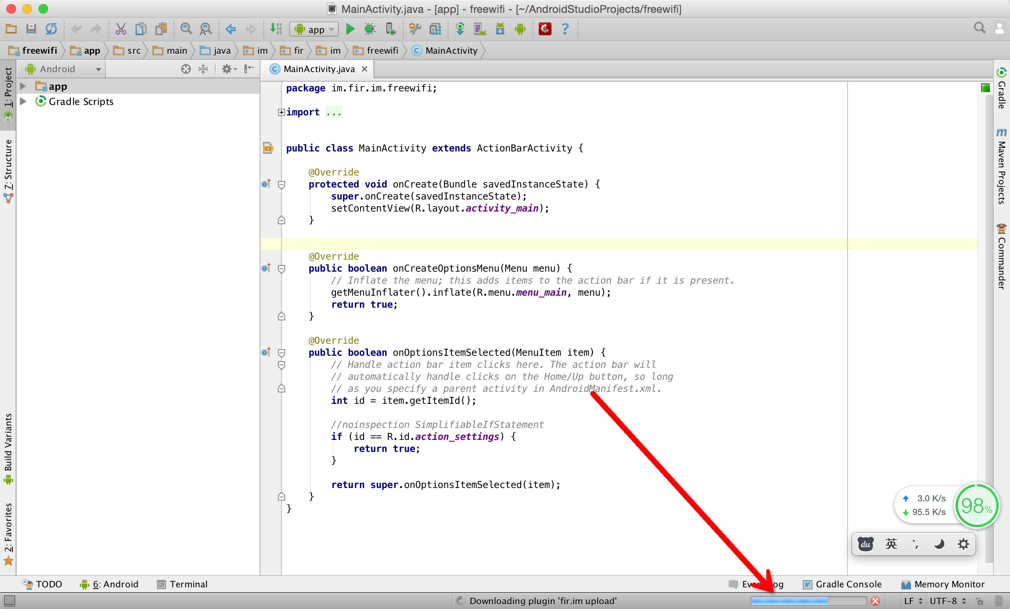Expand the collapsed import block
This screenshot has width=1010, height=609.
pyautogui.click(x=281, y=112)
